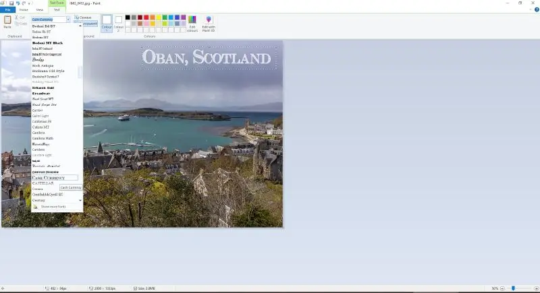540x293 pixels.
Task: Open Edit colours palette icon
Action: [192, 20]
